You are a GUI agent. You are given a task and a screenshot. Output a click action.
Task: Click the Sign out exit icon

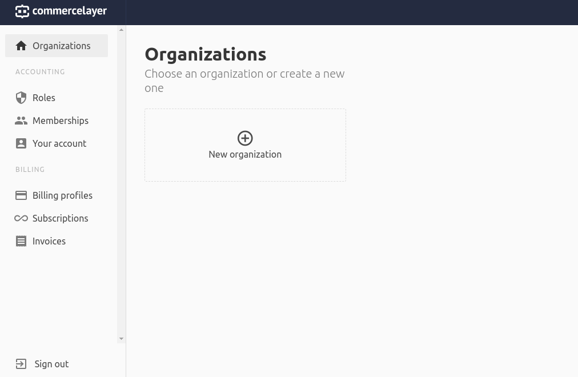point(21,364)
